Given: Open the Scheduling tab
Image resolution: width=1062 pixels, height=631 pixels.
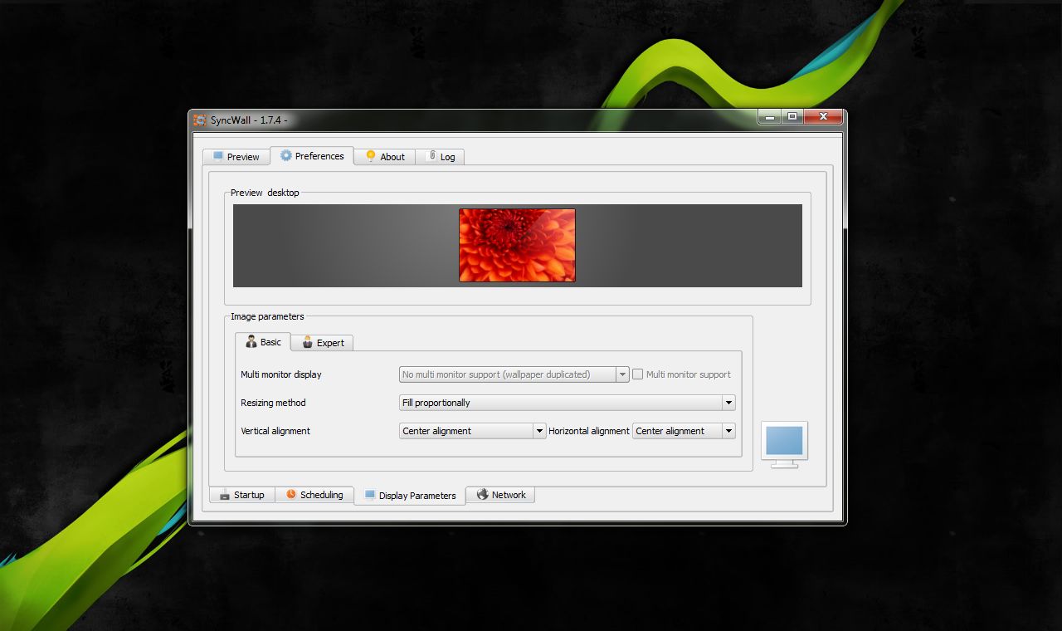Looking at the screenshot, I should pyautogui.click(x=314, y=495).
